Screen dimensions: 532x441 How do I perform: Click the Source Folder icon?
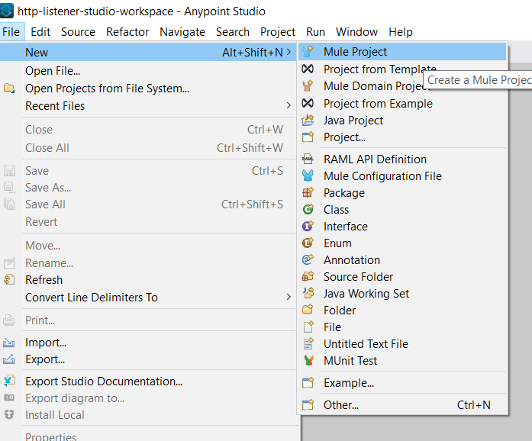click(308, 277)
